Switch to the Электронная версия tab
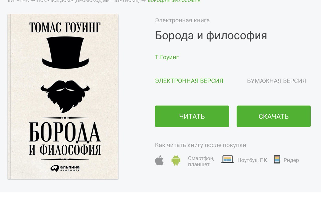The width and height of the screenshot is (321, 201). pos(189,81)
